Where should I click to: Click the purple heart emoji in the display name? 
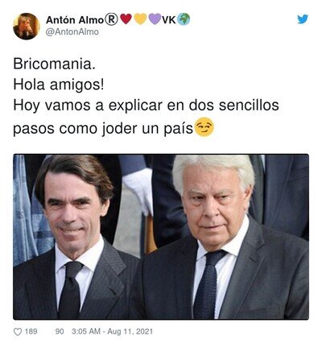click(x=155, y=19)
